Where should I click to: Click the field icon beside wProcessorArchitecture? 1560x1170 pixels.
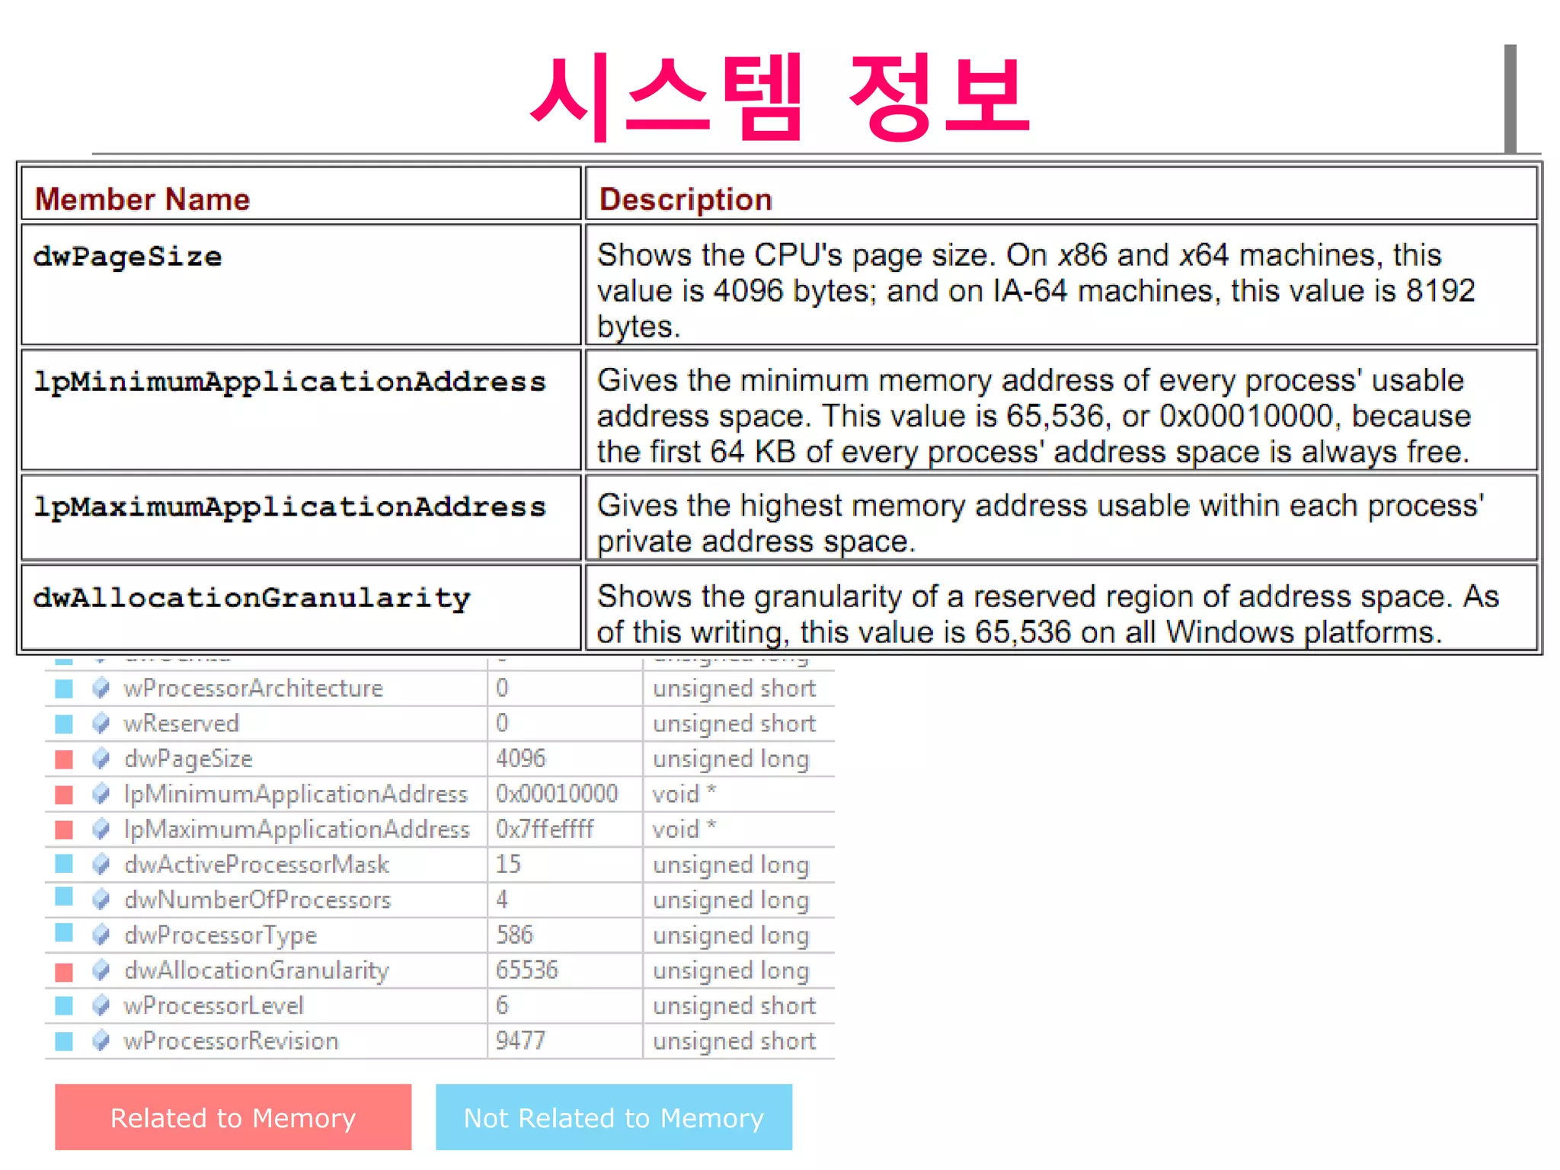tap(101, 689)
